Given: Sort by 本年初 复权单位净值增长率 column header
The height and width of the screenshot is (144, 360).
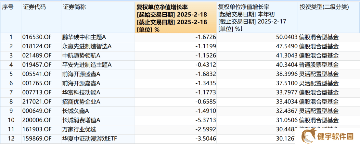Looking at the screenshot, I should click(x=257, y=18).
